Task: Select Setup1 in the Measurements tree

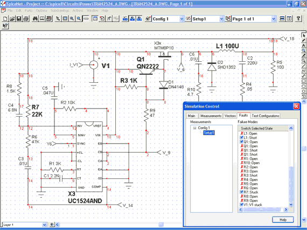Action: click(x=209, y=133)
